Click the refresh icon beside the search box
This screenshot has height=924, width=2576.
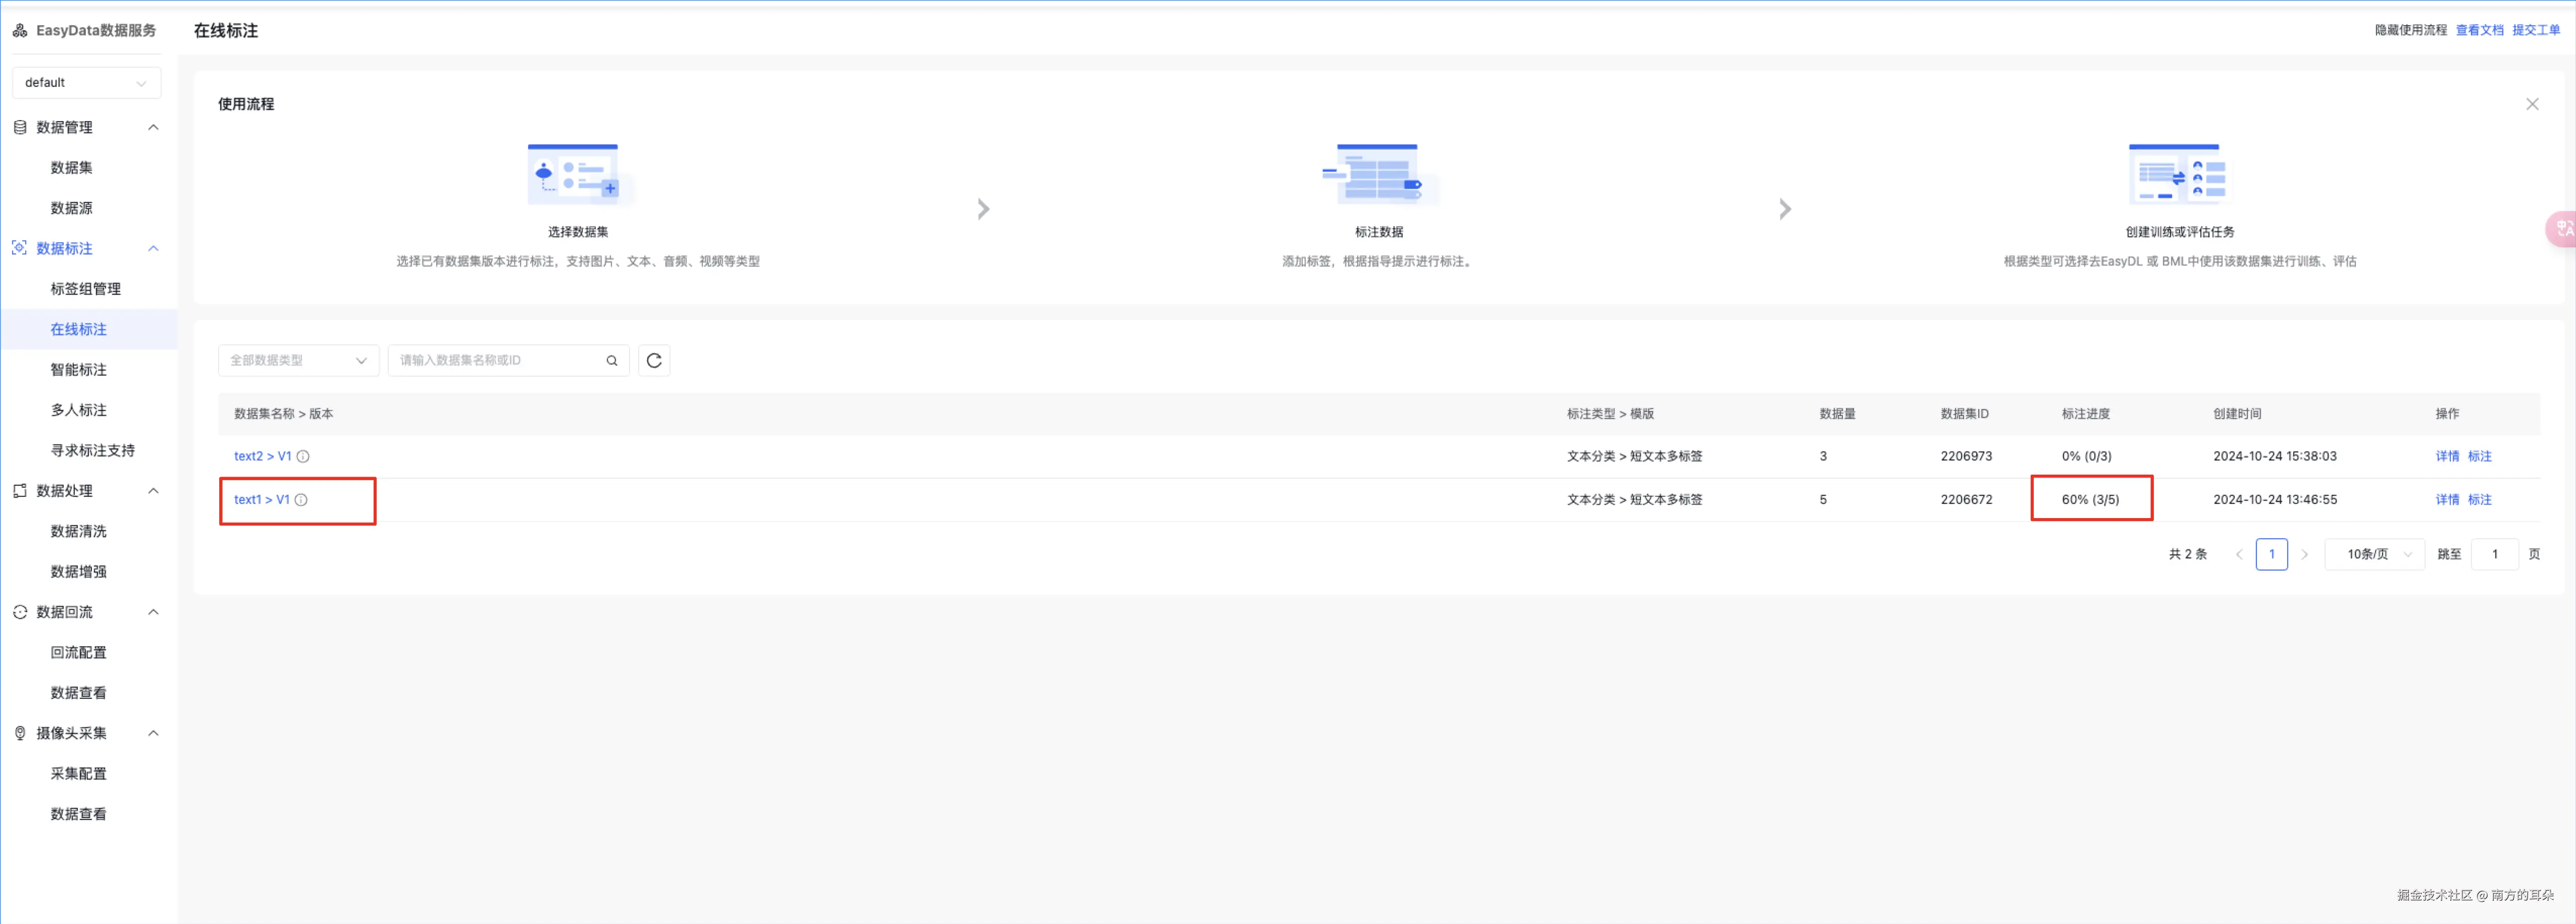pyautogui.click(x=654, y=360)
